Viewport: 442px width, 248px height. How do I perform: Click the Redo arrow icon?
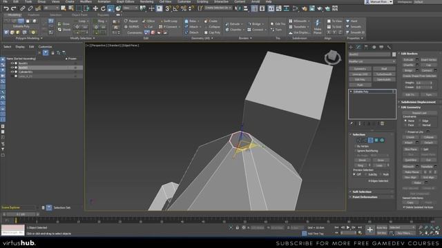[13, 8]
